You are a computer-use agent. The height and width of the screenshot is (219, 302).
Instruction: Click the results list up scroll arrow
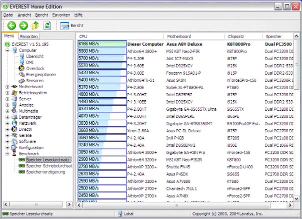click(x=296, y=36)
